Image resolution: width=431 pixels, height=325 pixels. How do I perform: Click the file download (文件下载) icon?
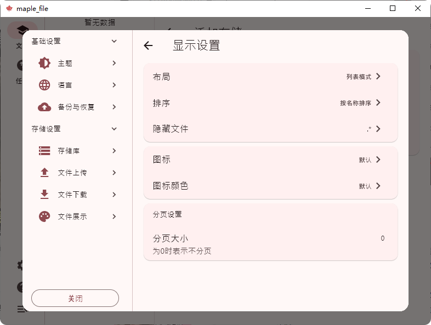click(x=44, y=195)
